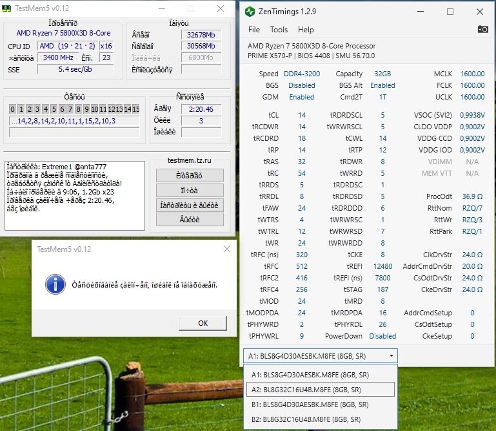Click the GDM Enabled value

click(x=302, y=97)
